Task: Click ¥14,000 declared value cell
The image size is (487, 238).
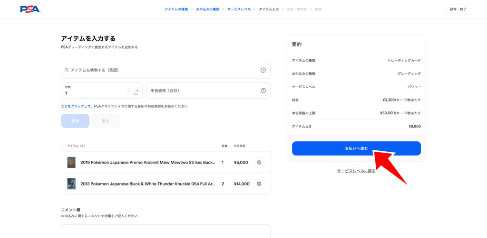Action: click(x=242, y=184)
